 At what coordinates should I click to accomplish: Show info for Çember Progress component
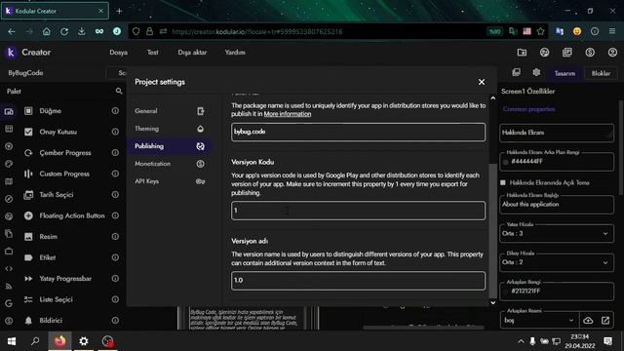click(x=115, y=153)
